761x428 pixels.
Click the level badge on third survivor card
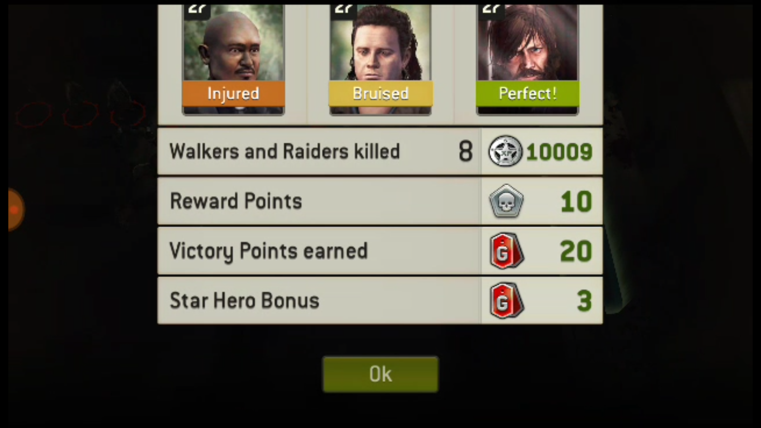tap(491, 11)
